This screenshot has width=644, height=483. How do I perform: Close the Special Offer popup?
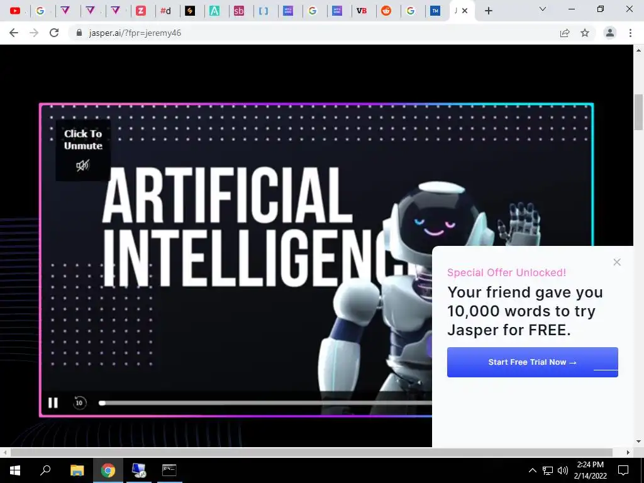pos(617,262)
